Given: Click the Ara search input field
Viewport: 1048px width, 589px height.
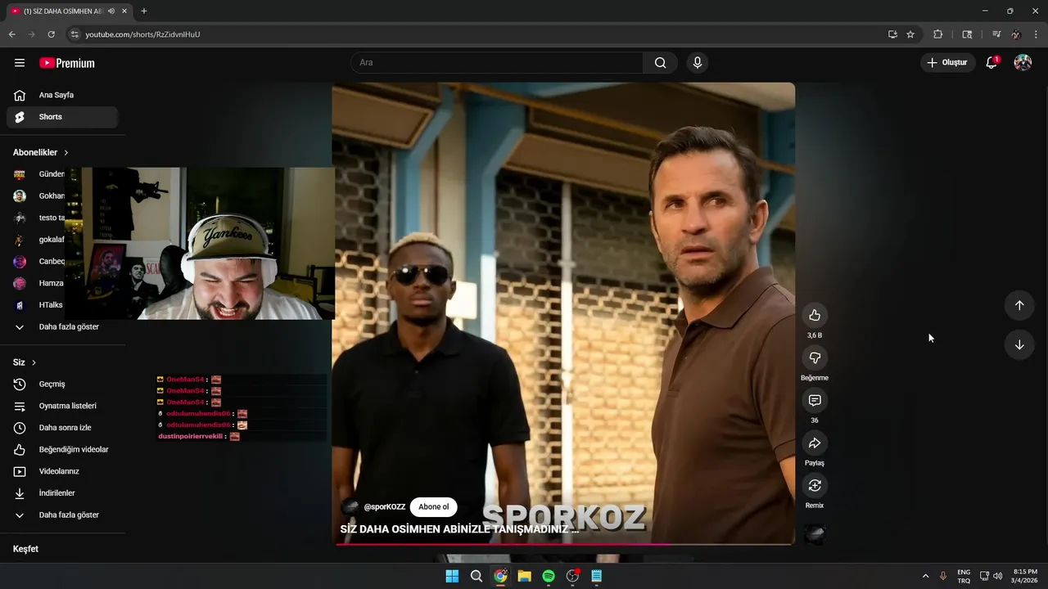Looking at the screenshot, I should (x=497, y=63).
